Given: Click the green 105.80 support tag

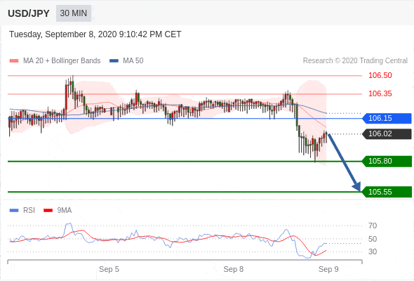Looking at the screenshot, I should point(387,161).
